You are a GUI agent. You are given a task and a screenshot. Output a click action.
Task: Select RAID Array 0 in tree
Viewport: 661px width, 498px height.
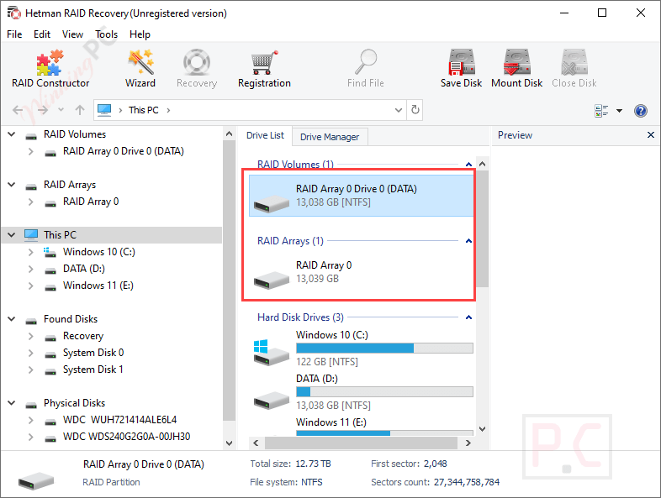pos(91,202)
